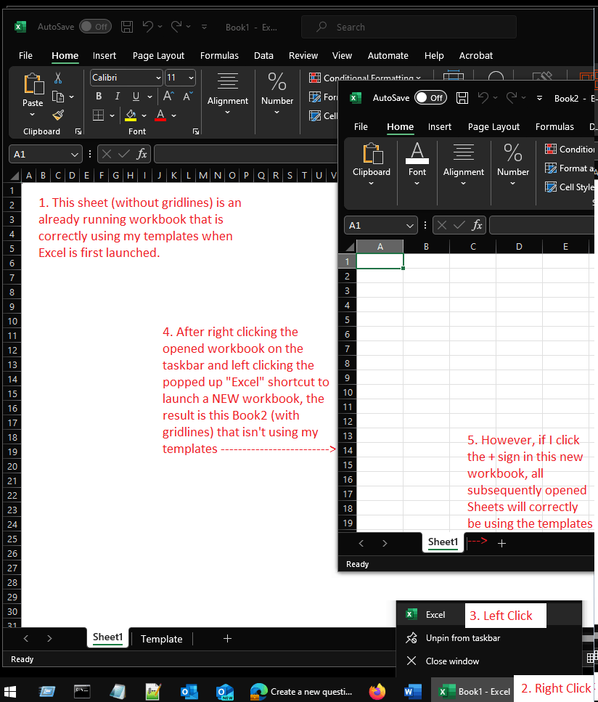Click the Search box in Book1 title bar
The image size is (598, 702).
(x=409, y=27)
